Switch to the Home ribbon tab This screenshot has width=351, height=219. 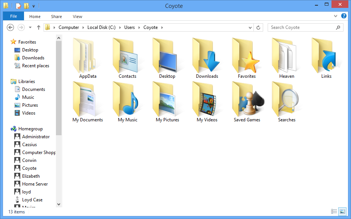pos(35,17)
